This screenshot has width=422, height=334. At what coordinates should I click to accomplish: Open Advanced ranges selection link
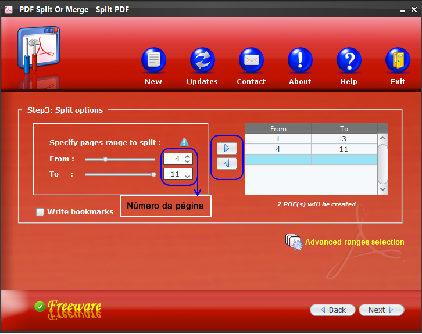point(355,242)
